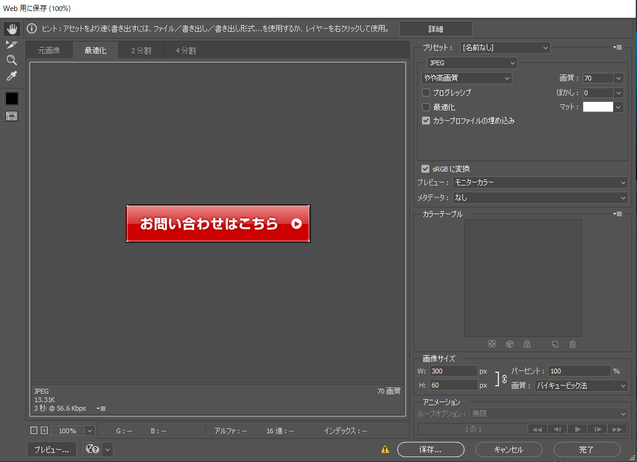Open the プリセット dropdown
The width and height of the screenshot is (637, 462).
tap(505, 48)
